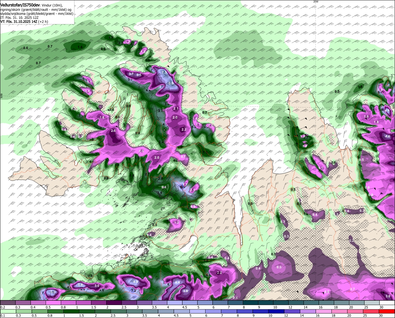
Task: Click the 1.6 value on the eastern snow area
Action: (367, 117)
